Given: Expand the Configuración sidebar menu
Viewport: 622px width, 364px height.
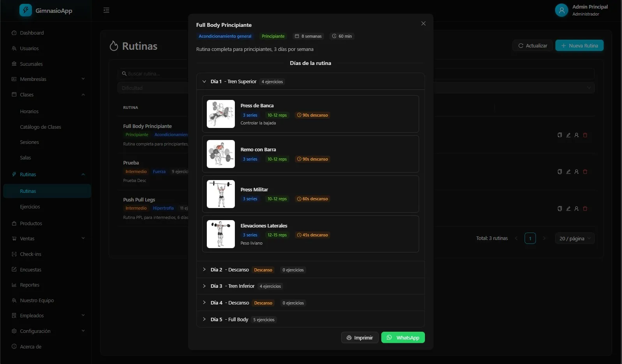Looking at the screenshot, I should pos(47,331).
